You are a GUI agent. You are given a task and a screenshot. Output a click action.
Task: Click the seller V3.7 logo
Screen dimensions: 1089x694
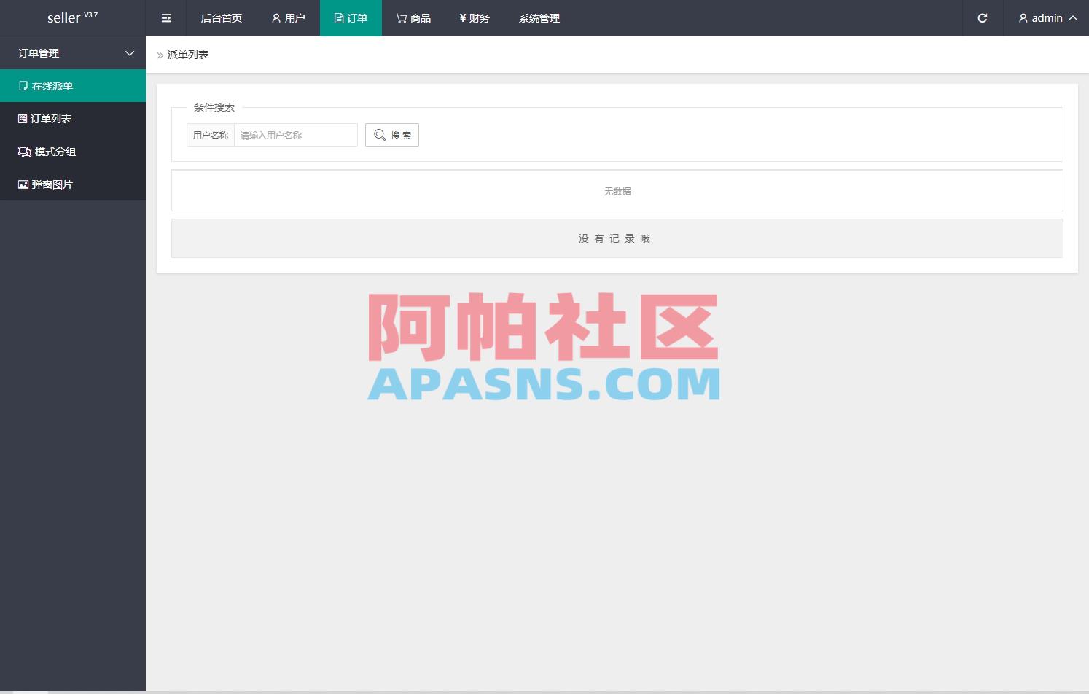point(72,17)
